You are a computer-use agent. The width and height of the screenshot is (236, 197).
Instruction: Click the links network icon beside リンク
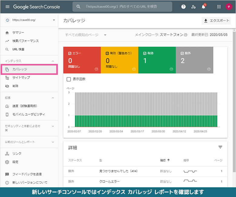(x=7, y=154)
